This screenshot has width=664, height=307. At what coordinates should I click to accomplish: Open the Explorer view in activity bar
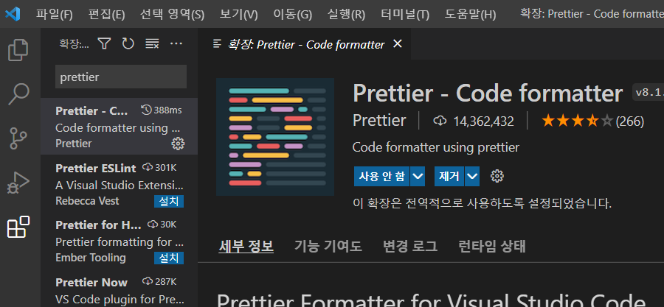(x=18, y=50)
